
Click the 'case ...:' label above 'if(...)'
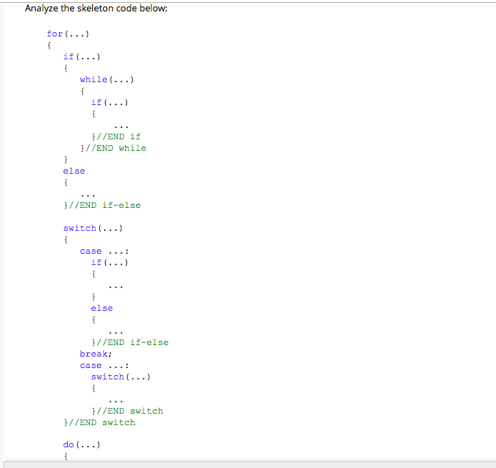104,251
